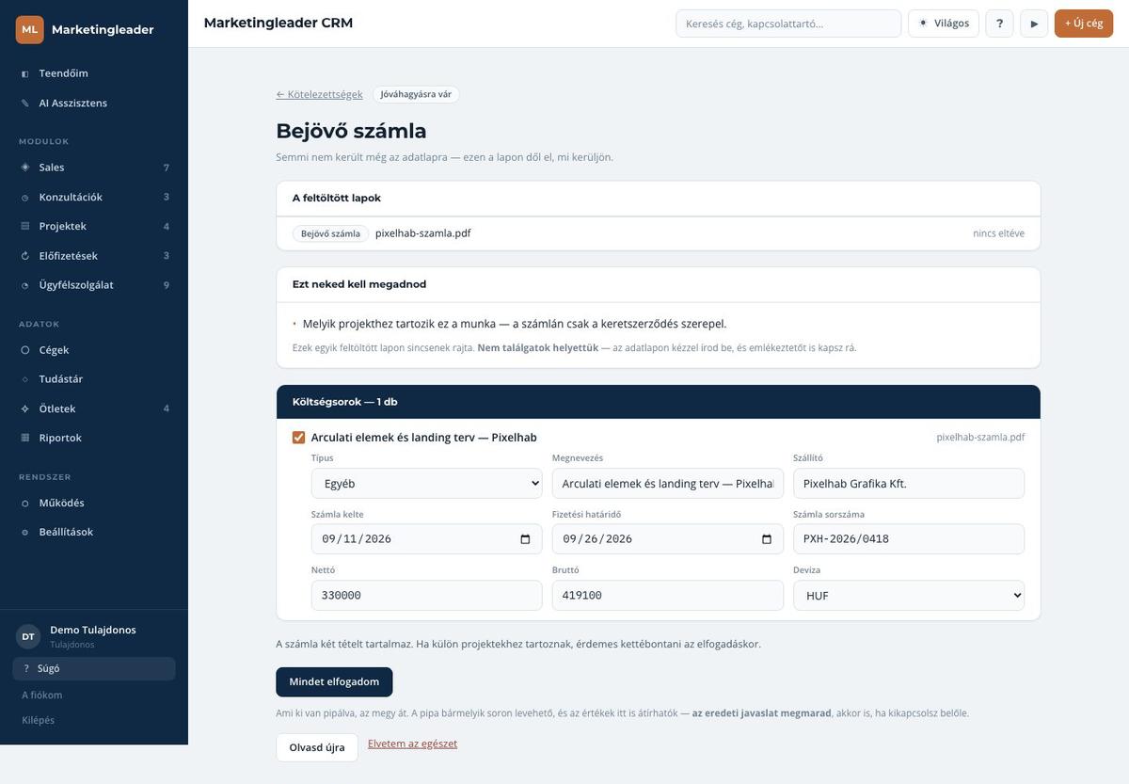Viewport: 1129px width, 784px height.
Task: Go to the Konzultációk module
Action: click(x=94, y=198)
